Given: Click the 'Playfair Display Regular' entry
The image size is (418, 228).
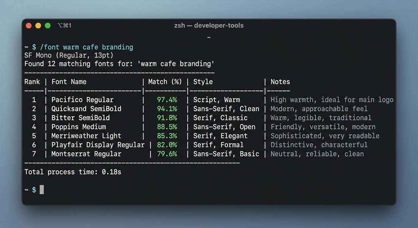Looking at the screenshot, I should (x=98, y=145).
